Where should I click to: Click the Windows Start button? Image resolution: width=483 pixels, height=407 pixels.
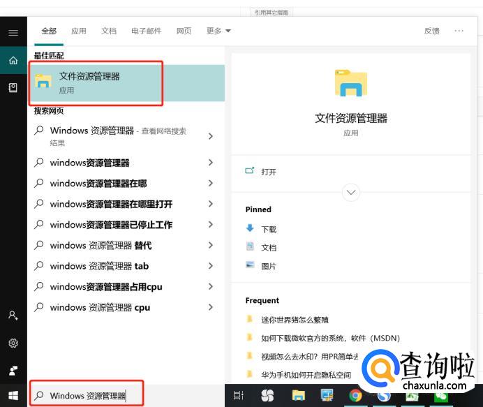click(x=13, y=396)
